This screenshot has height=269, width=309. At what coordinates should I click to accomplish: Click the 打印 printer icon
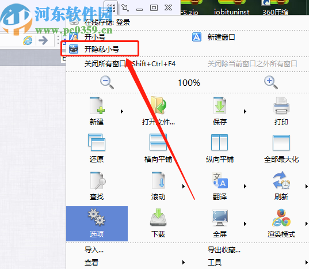(281, 105)
